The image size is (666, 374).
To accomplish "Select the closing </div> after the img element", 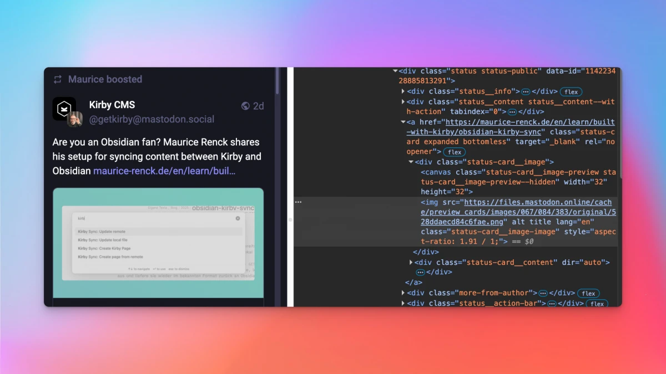I will [x=426, y=252].
